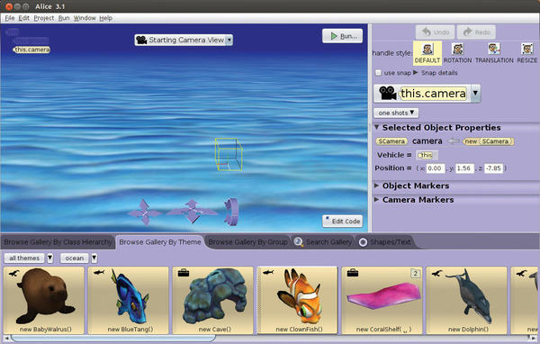
Task: Open the Run menu
Action: pos(64,18)
